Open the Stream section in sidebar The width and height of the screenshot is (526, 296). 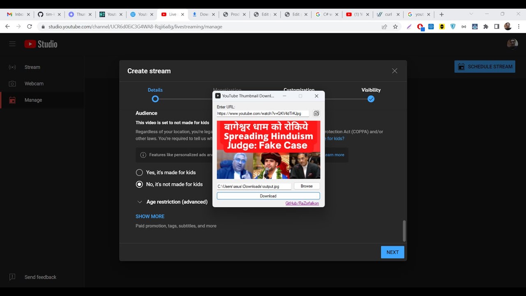(32, 67)
